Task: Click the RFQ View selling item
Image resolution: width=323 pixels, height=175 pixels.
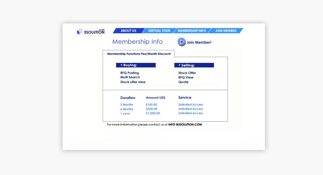Action: (x=186, y=78)
